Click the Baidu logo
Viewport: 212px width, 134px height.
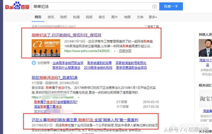pyautogui.click(x=17, y=6)
